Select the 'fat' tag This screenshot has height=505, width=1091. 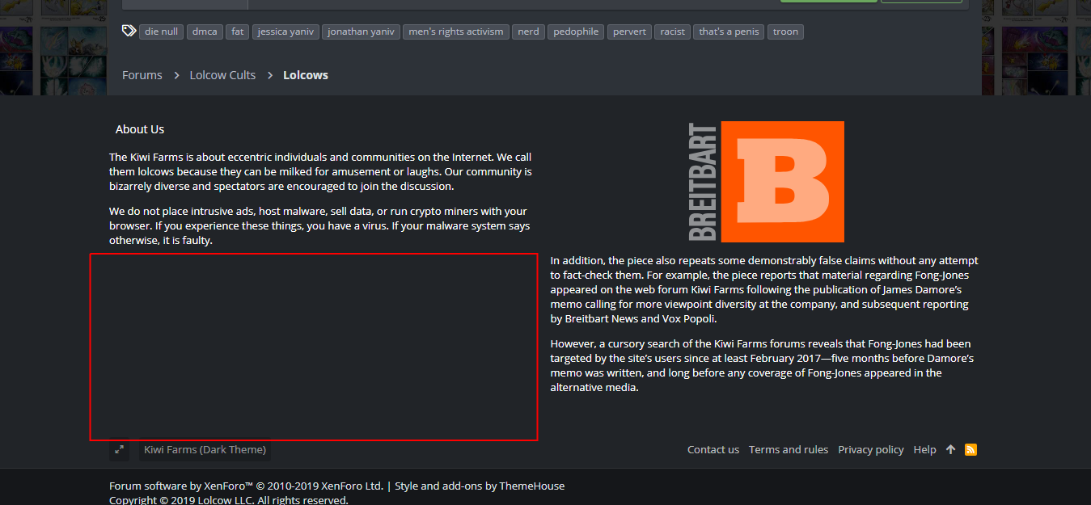(x=237, y=32)
